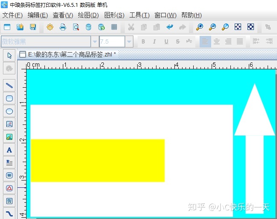This screenshot has height=219, width=277.
Task: Click the undo arrow icon
Action: pyautogui.click(x=170, y=27)
